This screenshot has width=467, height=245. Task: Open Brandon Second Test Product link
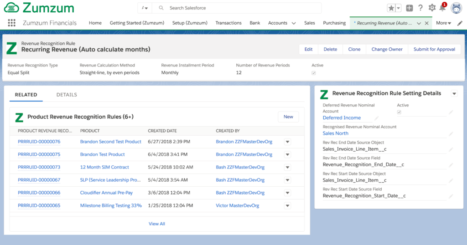pos(110,142)
